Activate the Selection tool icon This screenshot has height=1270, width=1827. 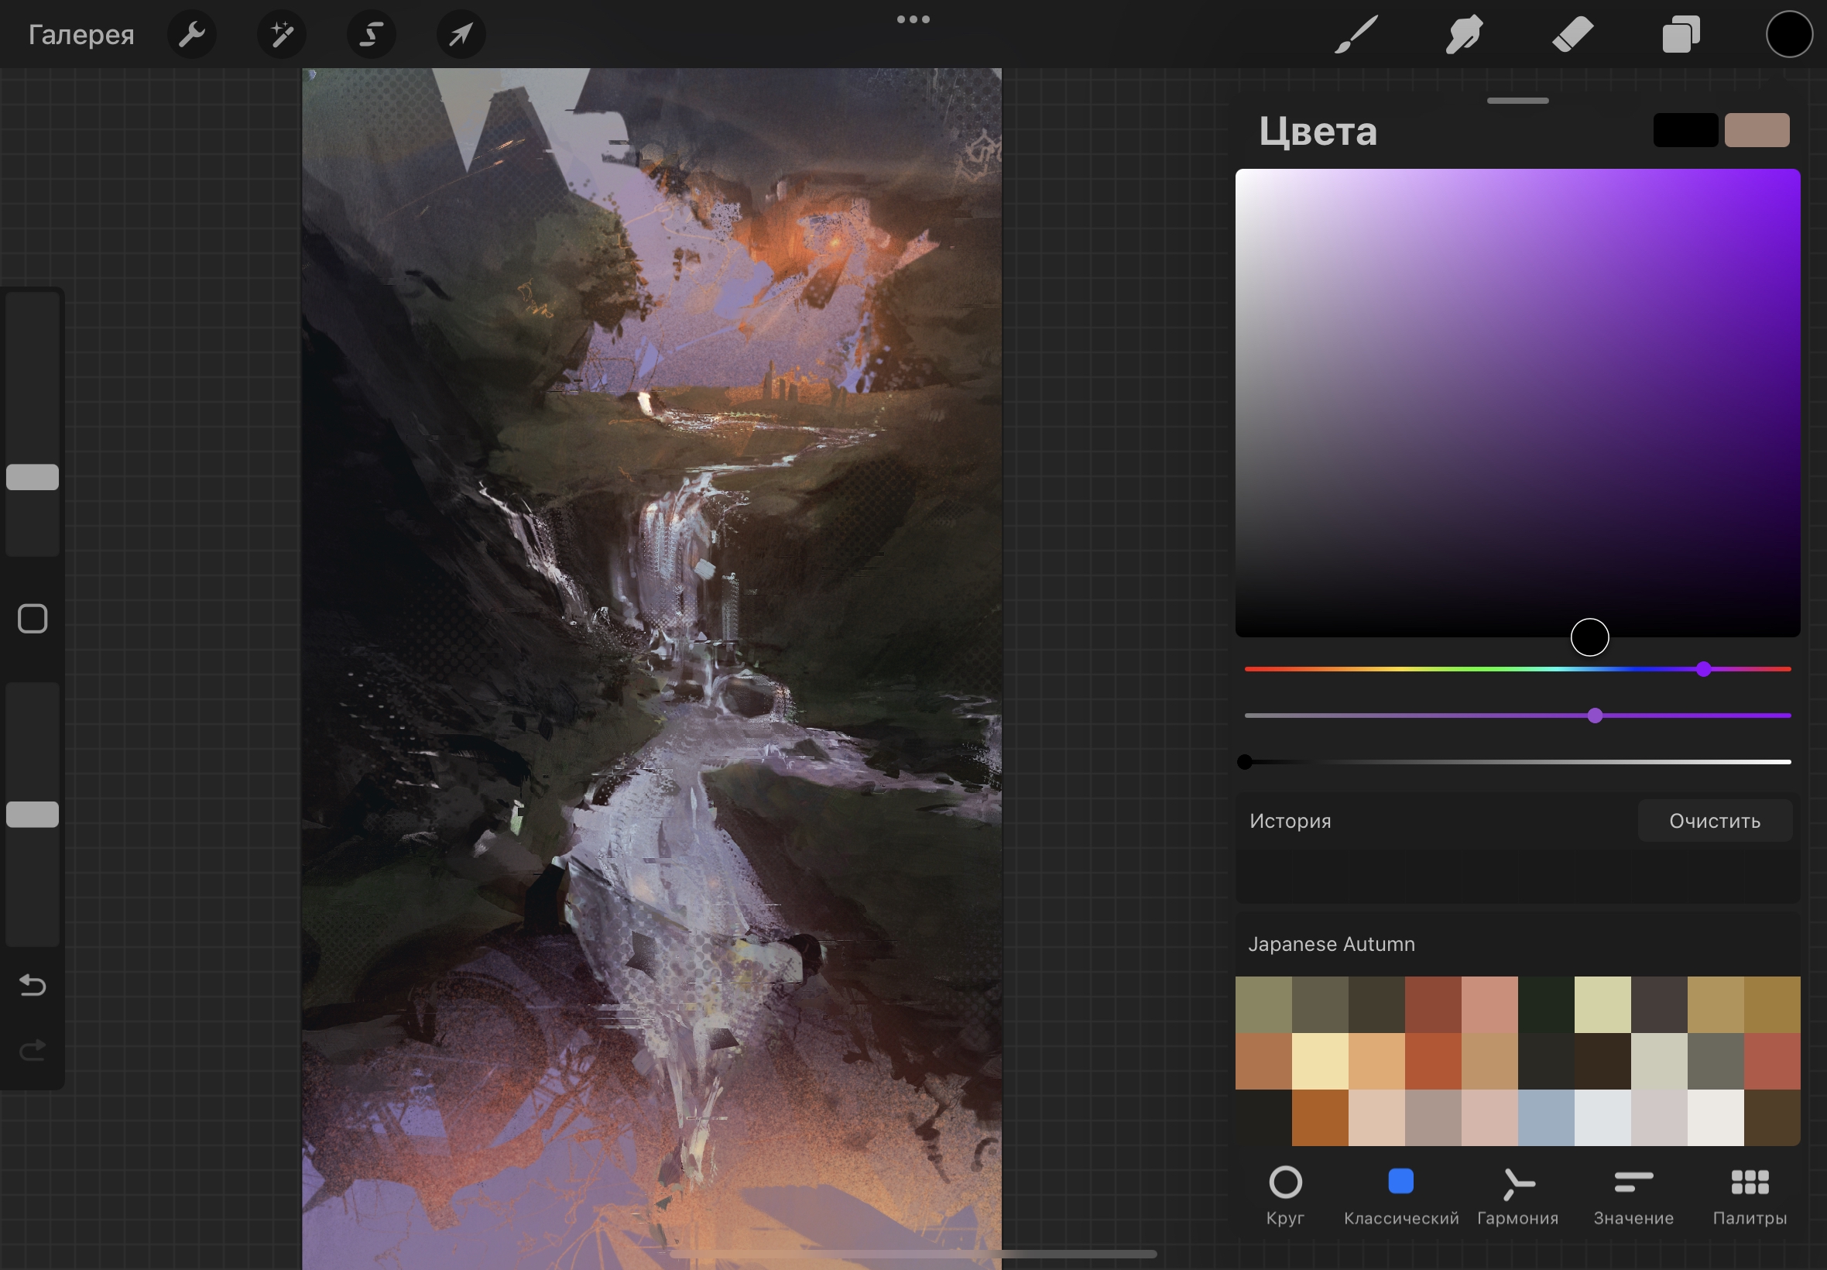pyautogui.click(x=372, y=34)
